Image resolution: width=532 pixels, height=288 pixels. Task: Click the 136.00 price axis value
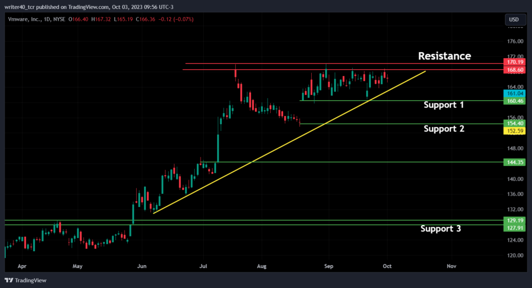pos(515,194)
